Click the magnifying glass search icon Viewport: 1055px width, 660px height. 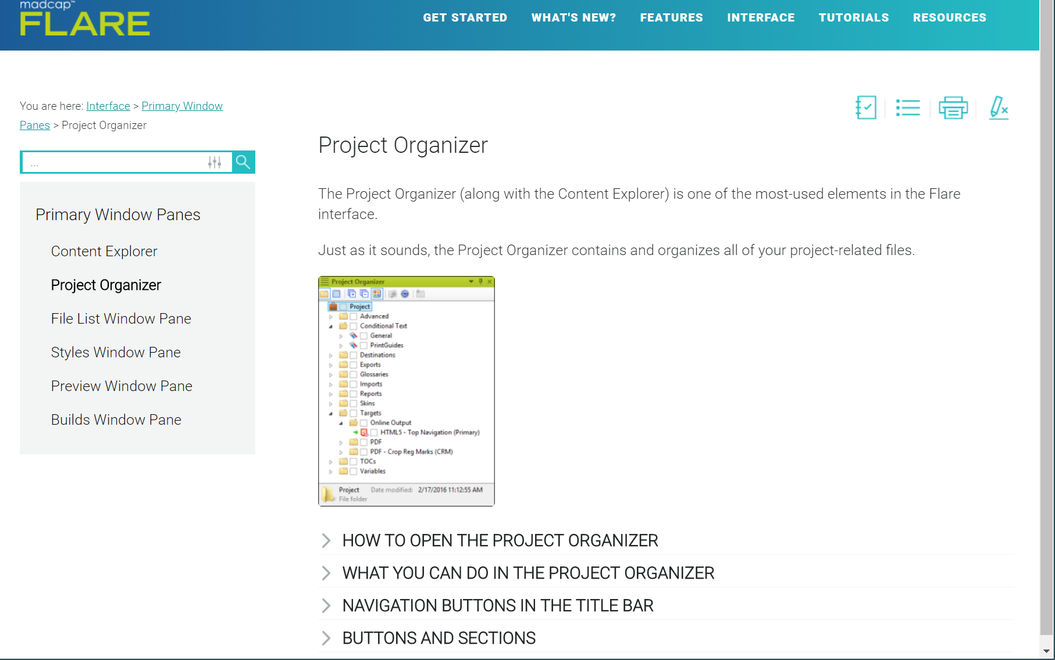(x=243, y=162)
